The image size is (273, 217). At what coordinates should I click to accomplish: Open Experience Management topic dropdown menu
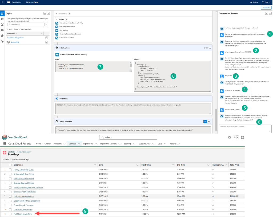46,38
